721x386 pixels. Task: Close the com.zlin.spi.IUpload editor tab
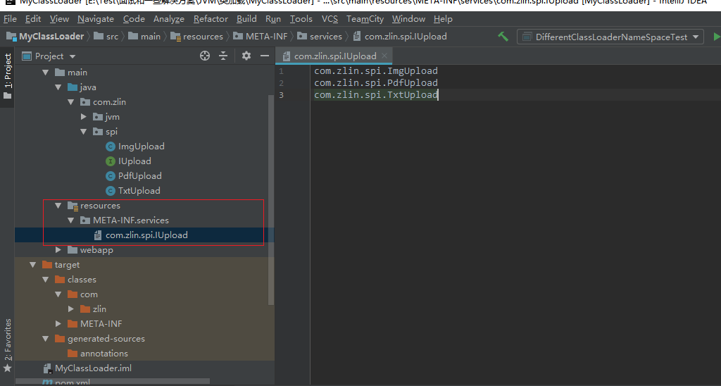point(384,56)
